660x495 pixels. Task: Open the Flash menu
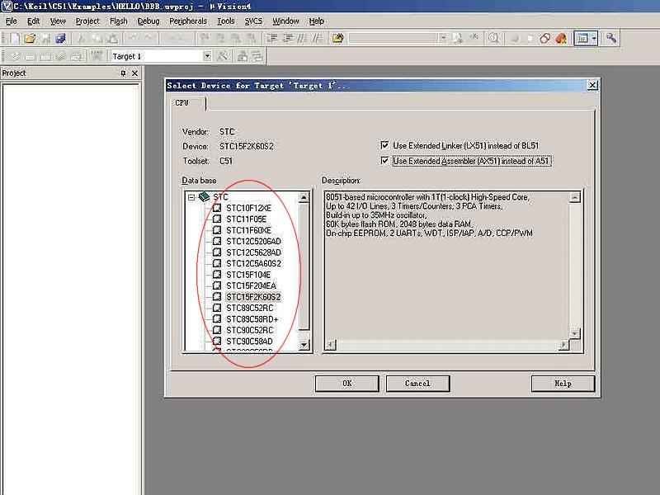pos(119,21)
